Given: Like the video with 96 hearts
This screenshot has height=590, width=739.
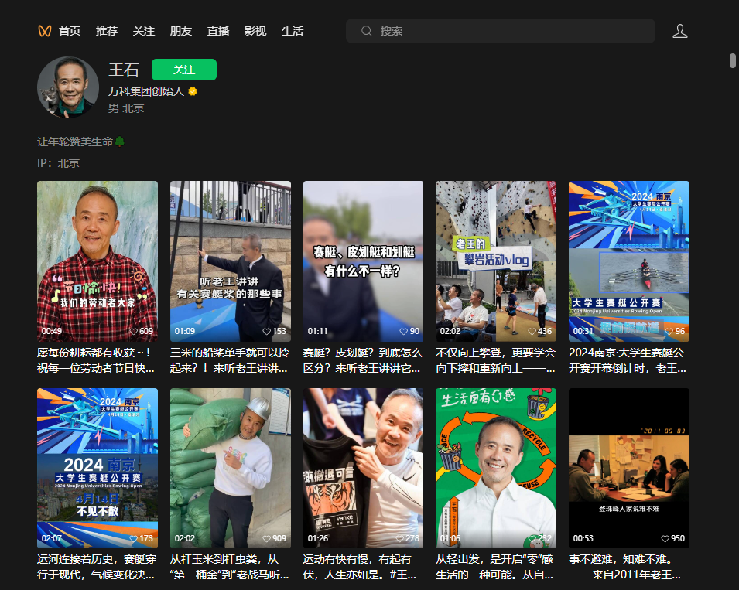Looking at the screenshot, I should tap(669, 332).
